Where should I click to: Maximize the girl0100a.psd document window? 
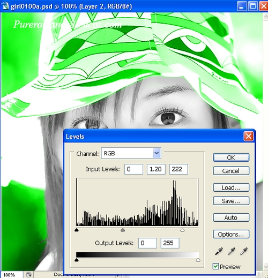(252, 6)
